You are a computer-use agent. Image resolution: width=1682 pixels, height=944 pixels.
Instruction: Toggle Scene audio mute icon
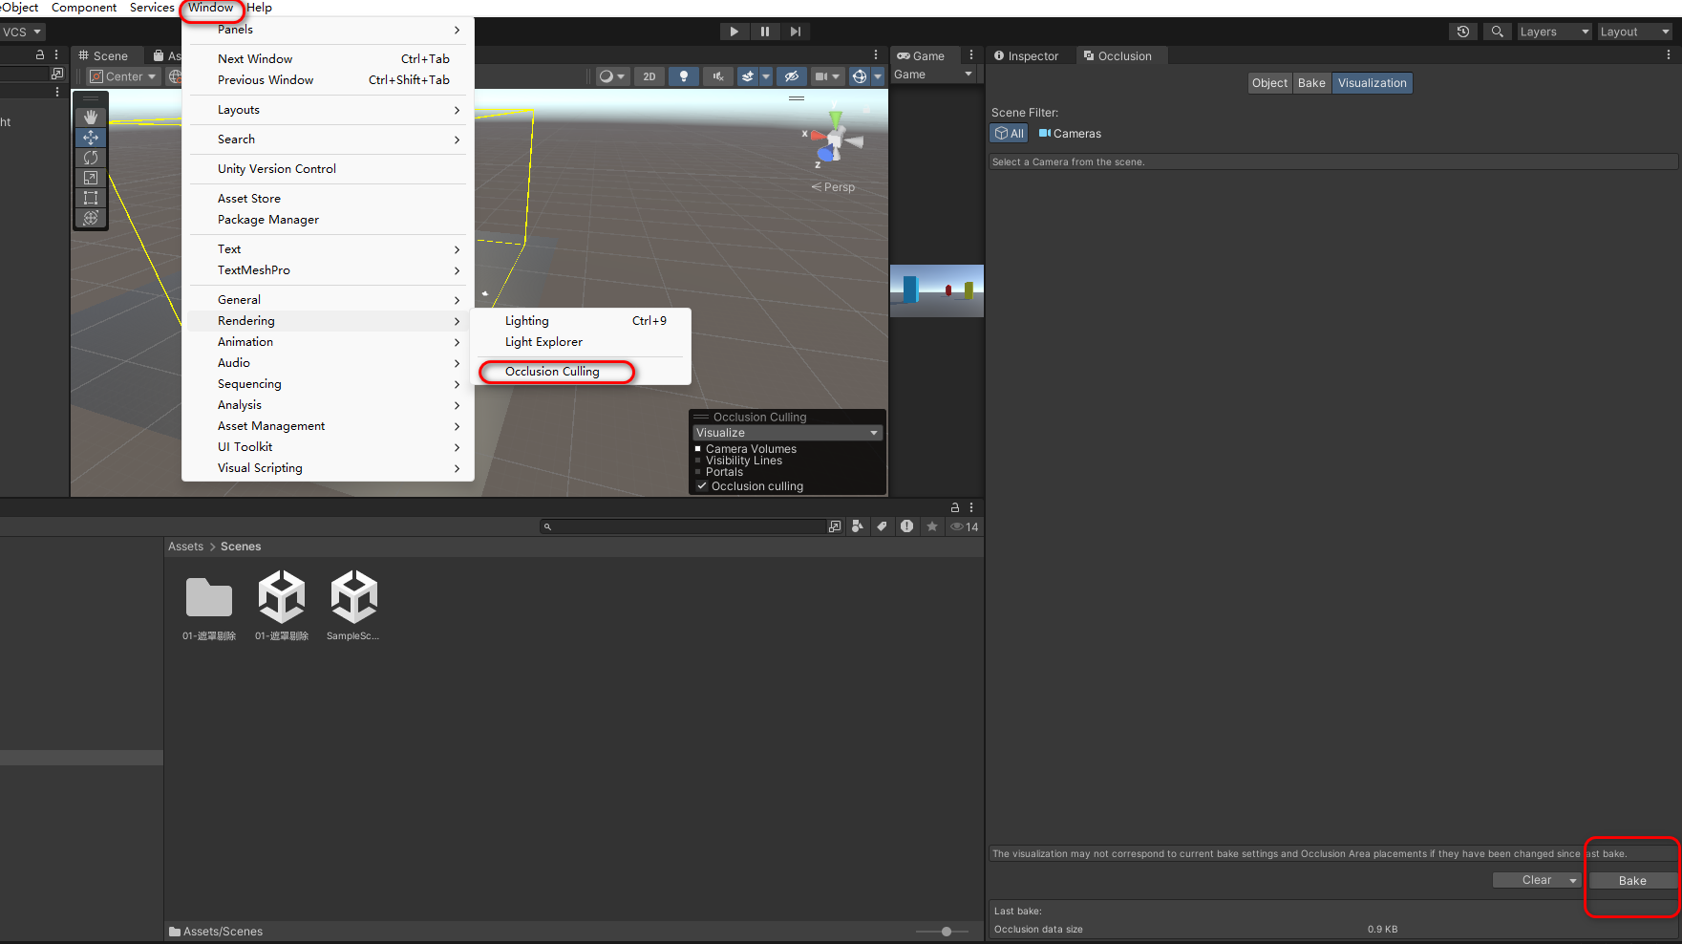718,76
